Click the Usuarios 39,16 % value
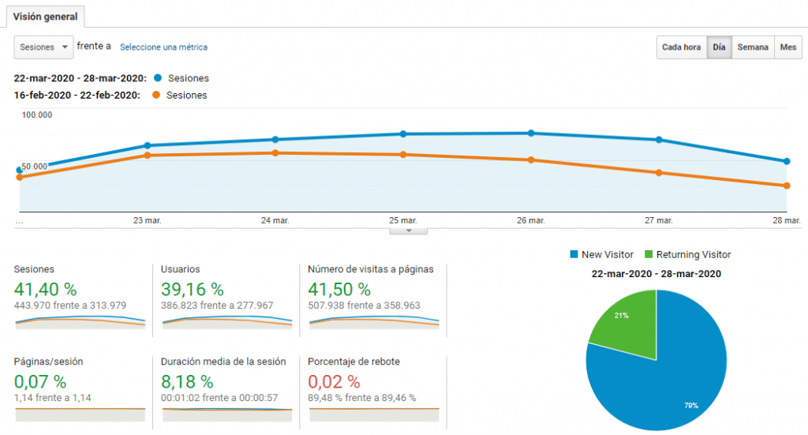The height and width of the screenshot is (435, 808). click(x=193, y=289)
